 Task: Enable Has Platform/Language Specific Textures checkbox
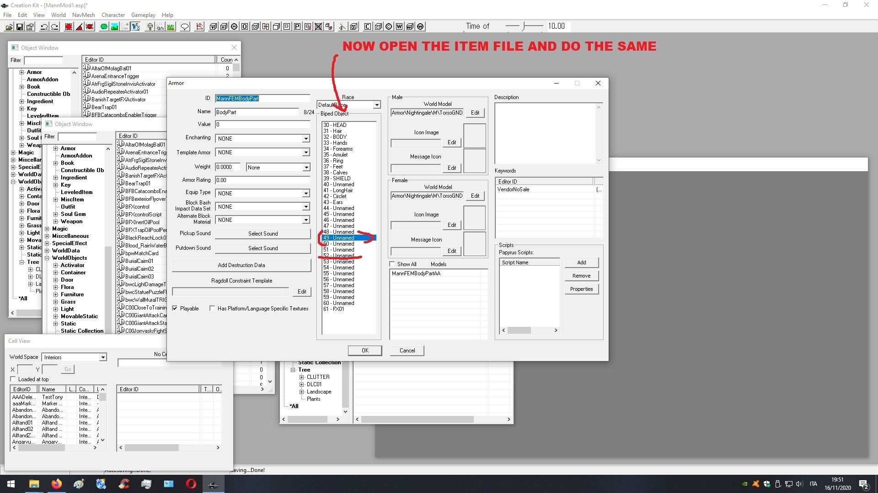[212, 309]
